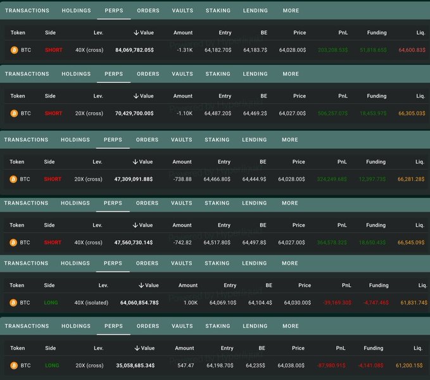Sort by PnL column above -39,169.30$ value

point(346,286)
